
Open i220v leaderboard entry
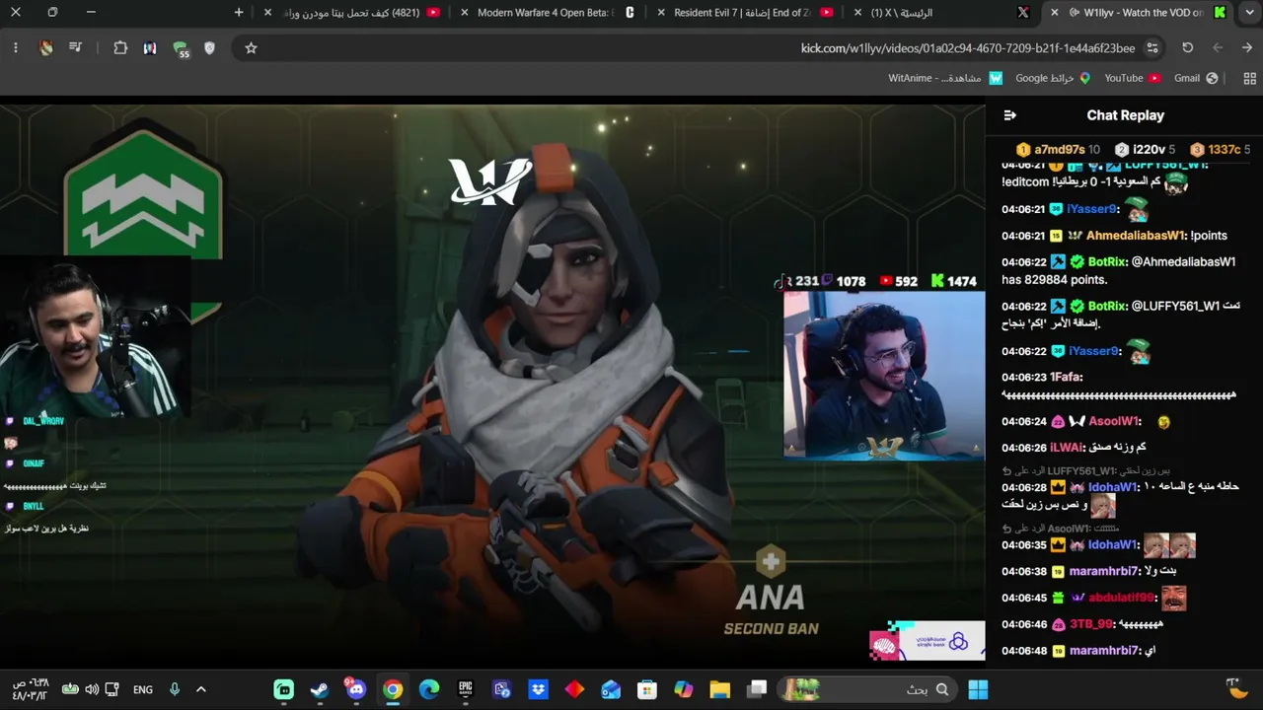click(x=1146, y=150)
